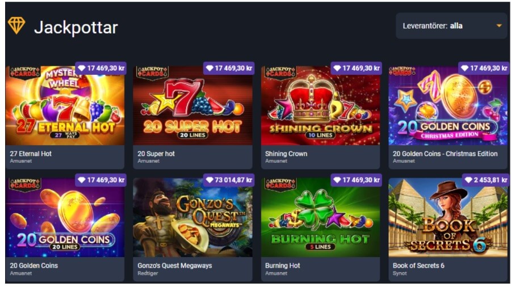Open the Shining Crown game thumbnail
The height and width of the screenshot is (287, 511).
click(x=320, y=105)
